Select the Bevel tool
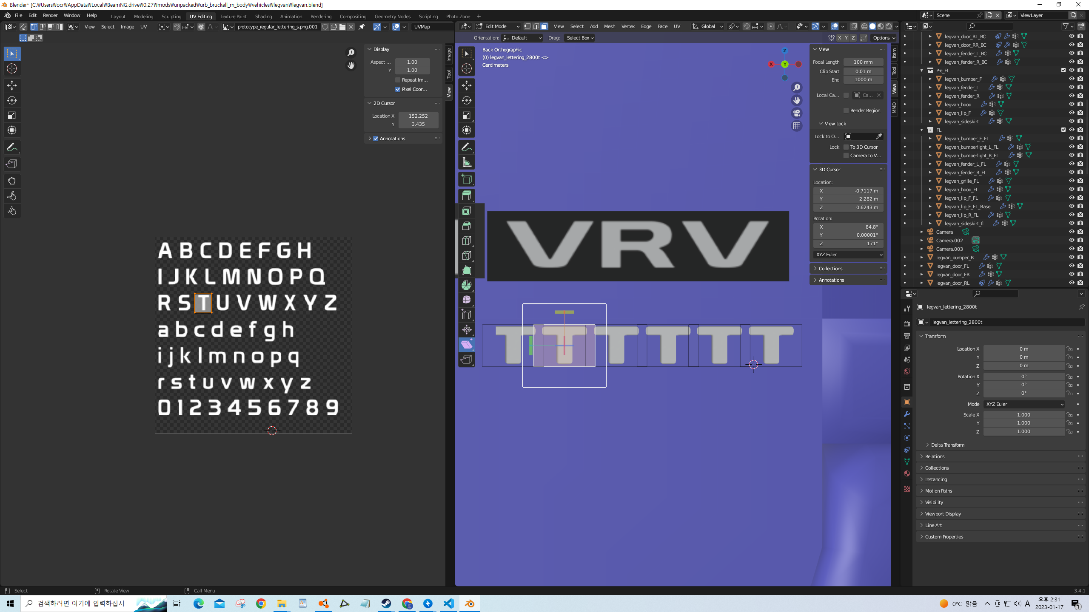The width and height of the screenshot is (1089, 612). click(x=467, y=226)
